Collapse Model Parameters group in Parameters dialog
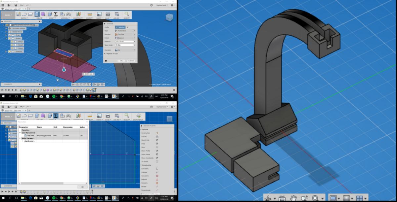This screenshot has height=202, width=397. click(x=20, y=138)
